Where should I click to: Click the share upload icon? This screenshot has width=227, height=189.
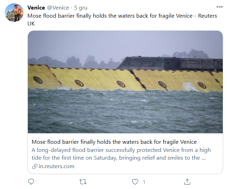[187, 182]
